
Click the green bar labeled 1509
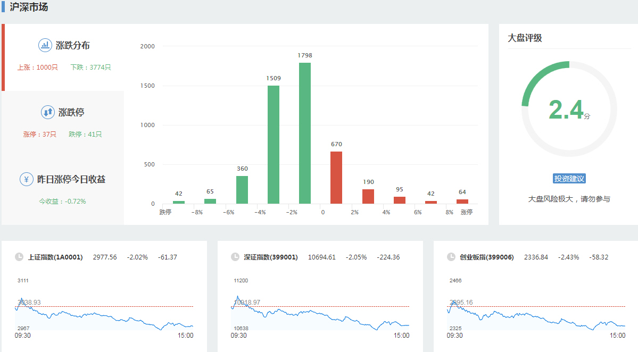tap(274, 145)
